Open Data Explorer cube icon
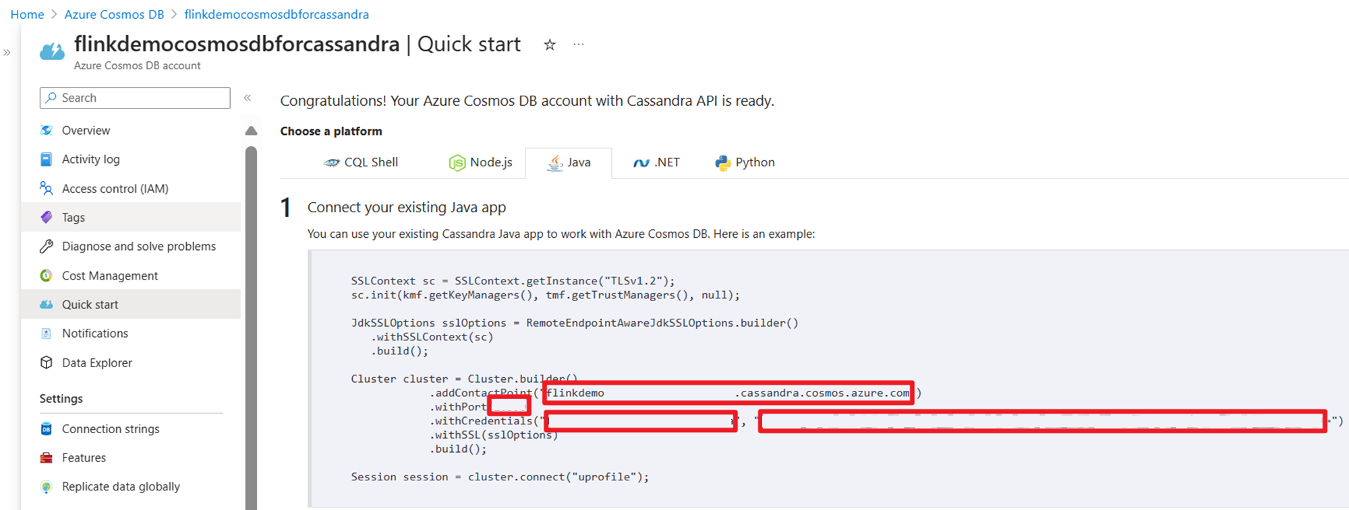The width and height of the screenshot is (1349, 510). coord(46,362)
